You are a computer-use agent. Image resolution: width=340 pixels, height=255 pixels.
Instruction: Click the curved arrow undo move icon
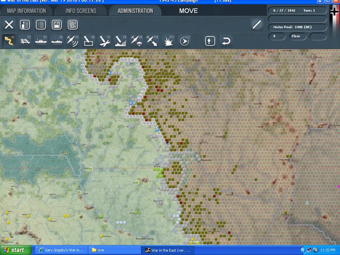226,41
